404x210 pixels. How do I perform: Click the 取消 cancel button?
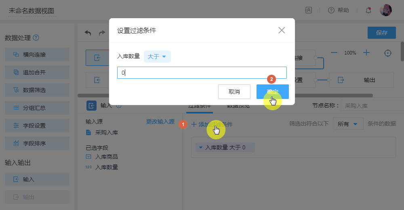[x=234, y=92]
